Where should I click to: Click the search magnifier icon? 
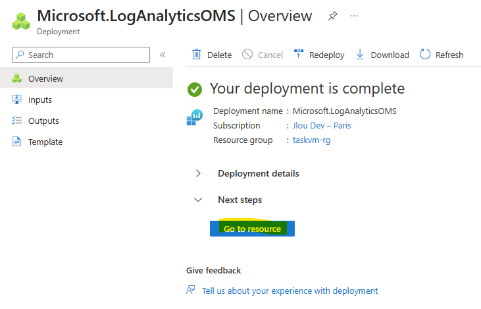[20, 55]
